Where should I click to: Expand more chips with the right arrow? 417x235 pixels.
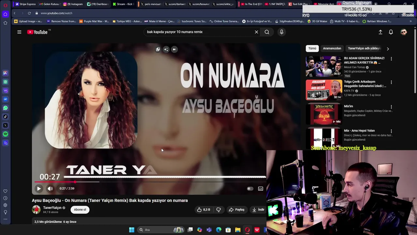388,49
